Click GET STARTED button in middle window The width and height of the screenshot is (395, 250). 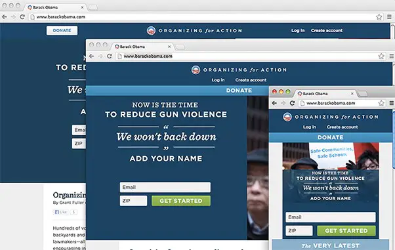181,201
